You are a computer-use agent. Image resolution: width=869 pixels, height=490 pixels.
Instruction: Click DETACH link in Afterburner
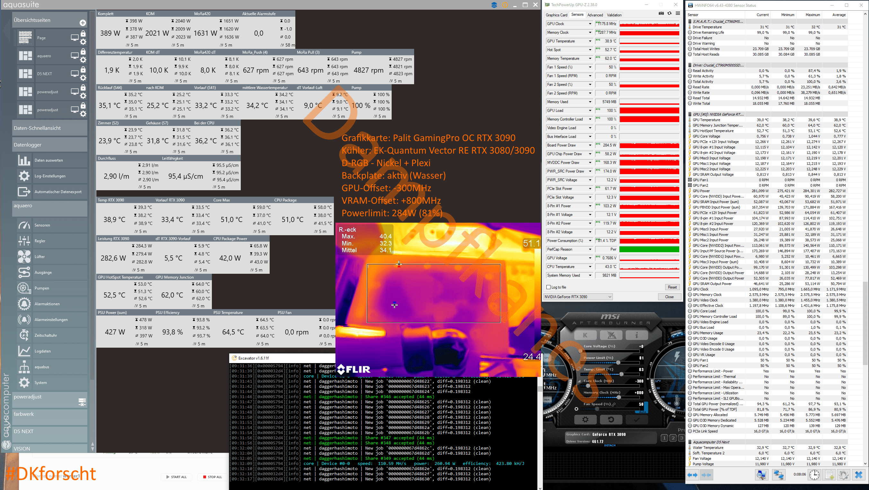pyautogui.click(x=610, y=445)
